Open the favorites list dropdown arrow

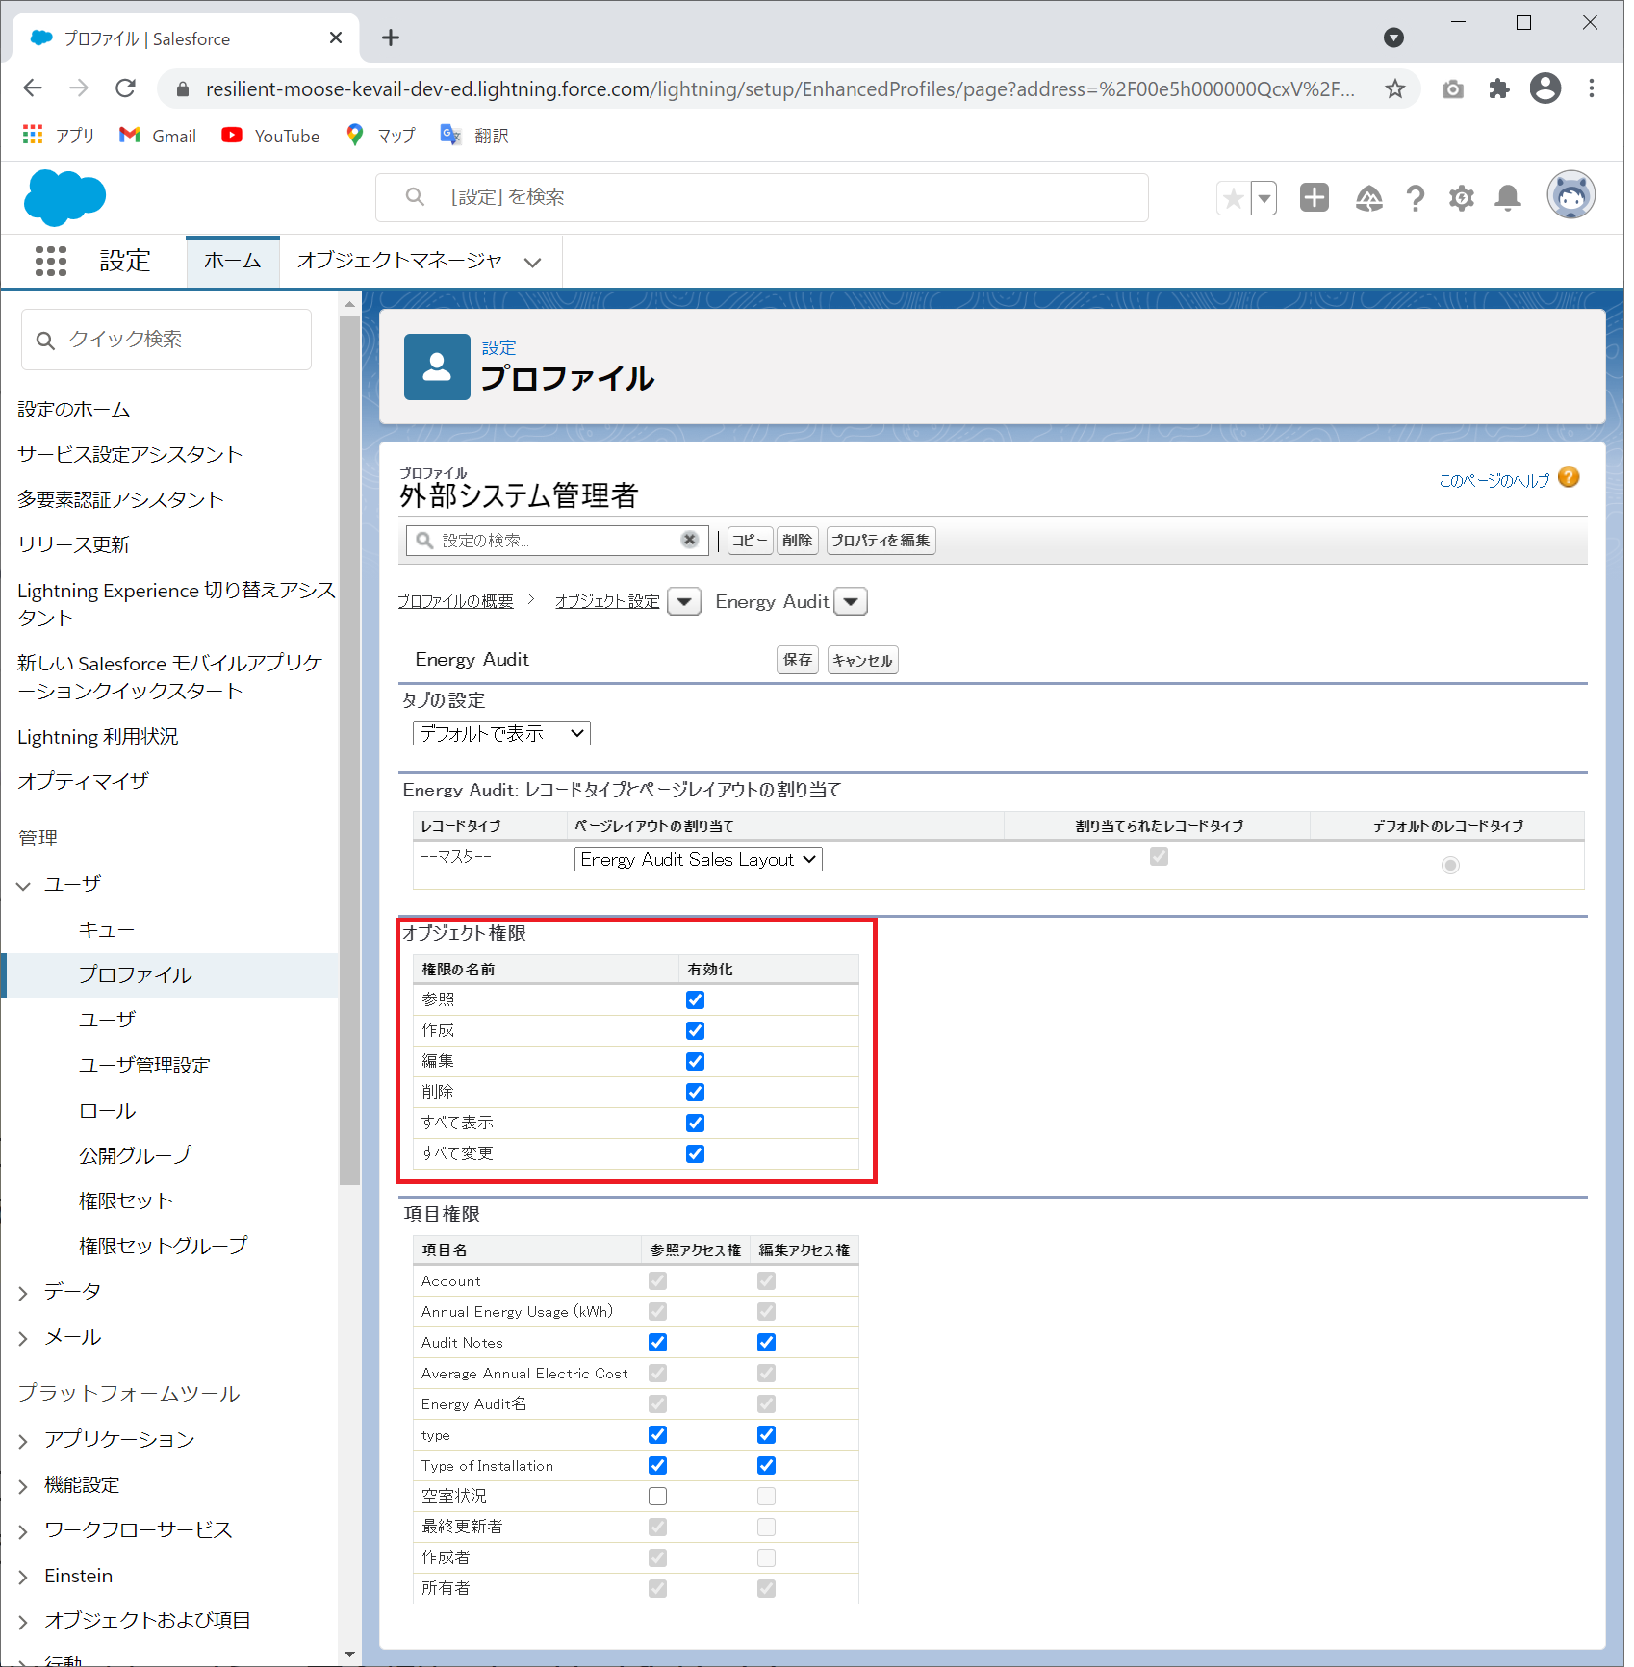point(1264,198)
